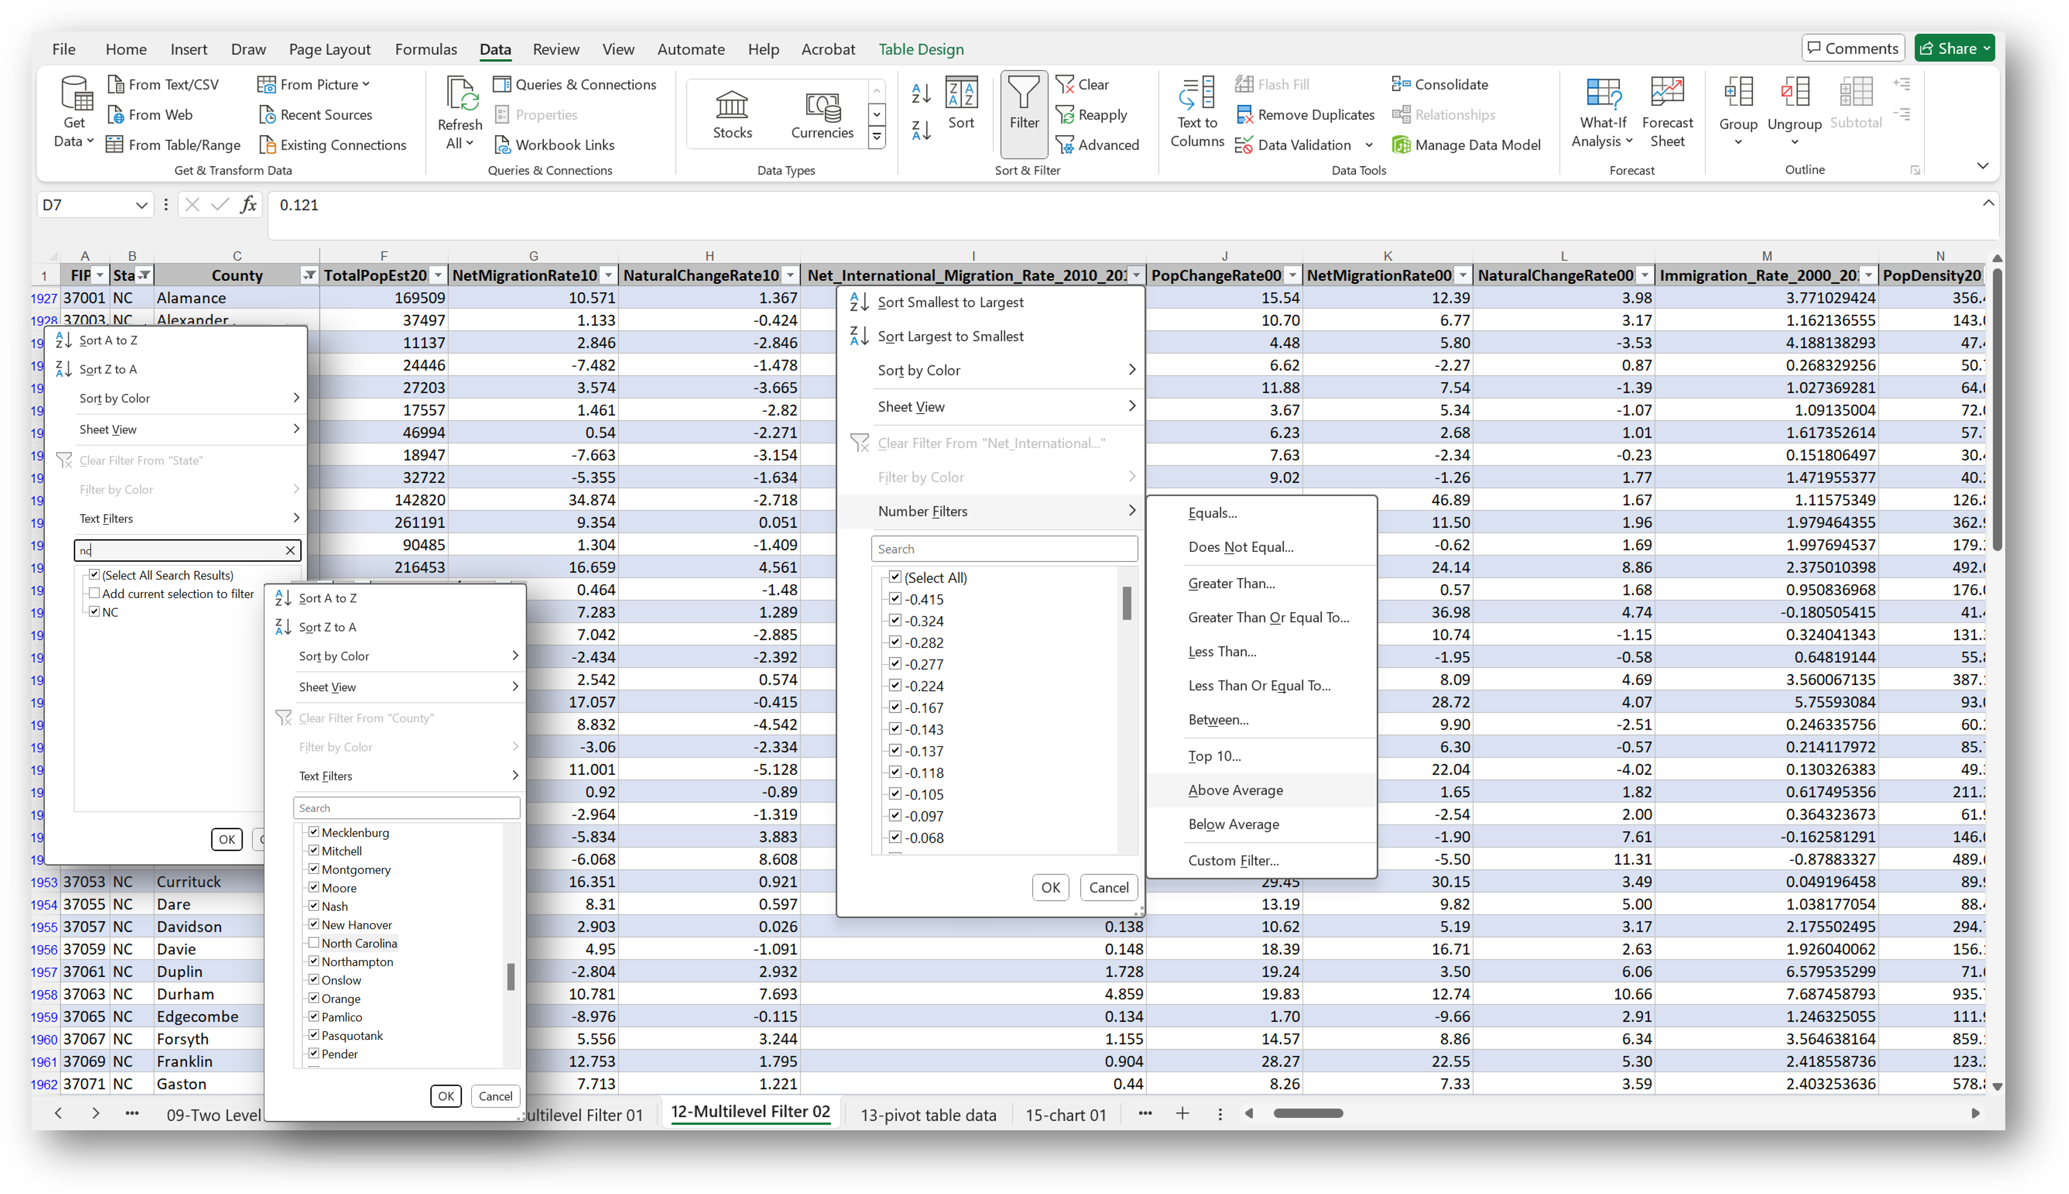The width and height of the screenshot is (2069, 1194).
Task: Click the Remove Duplicates icon
Action: click(x=1244, y=115)
